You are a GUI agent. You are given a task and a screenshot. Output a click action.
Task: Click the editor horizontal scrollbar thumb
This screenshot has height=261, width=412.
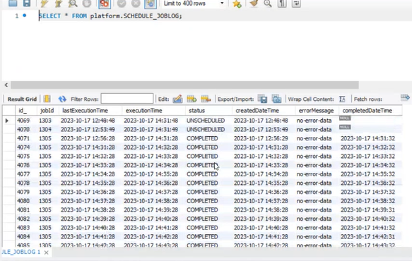(x=184, y=85)
